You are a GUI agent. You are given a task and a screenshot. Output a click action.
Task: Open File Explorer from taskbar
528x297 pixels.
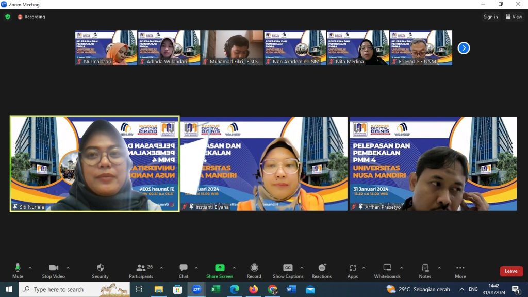(x=159, y=289)
